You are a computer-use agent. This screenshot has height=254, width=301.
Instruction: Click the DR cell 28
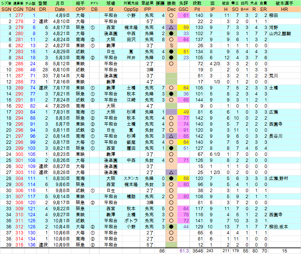tap(45, 69)
